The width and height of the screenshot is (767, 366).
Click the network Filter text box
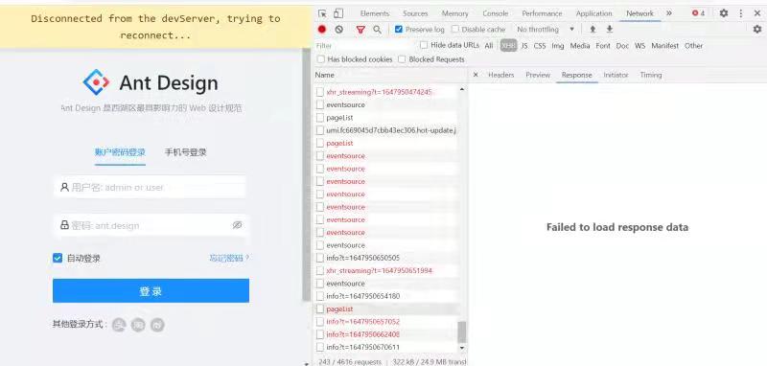tap(364, 45)
